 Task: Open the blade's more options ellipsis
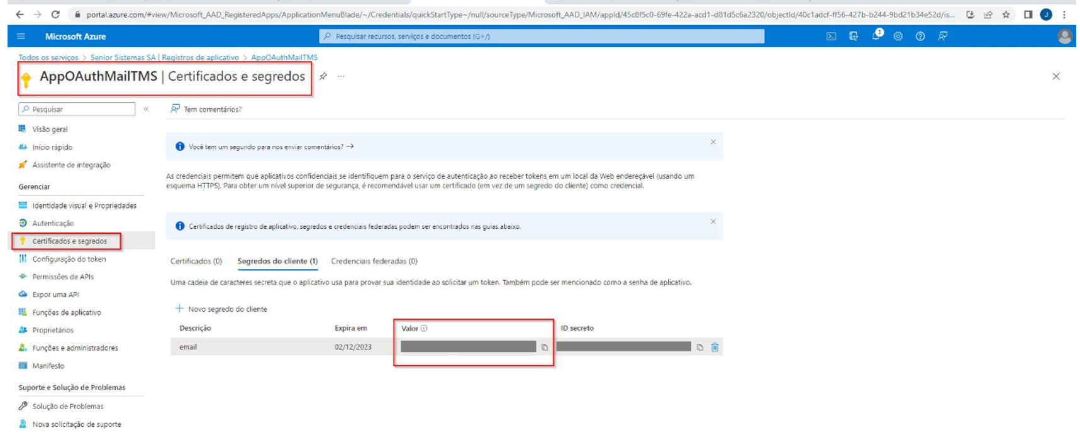[x=341, y=76]
